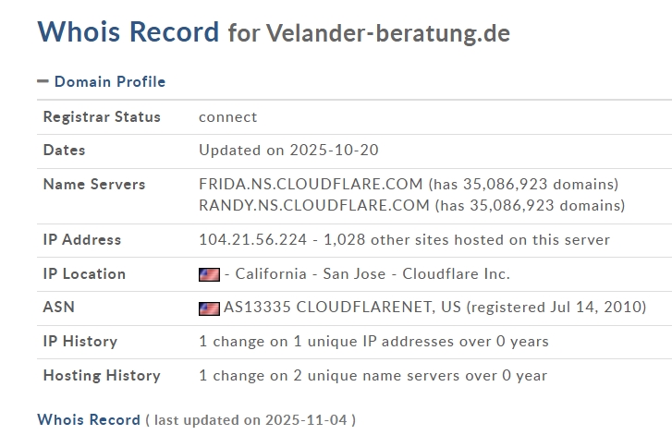672x435 pixels.
Task: Click FRIDA.NS.CLOUDFLARE.COM name server
Action: (311, 185)
